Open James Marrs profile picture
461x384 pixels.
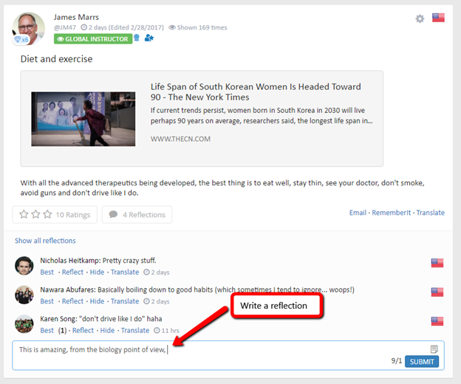(29, 28)
